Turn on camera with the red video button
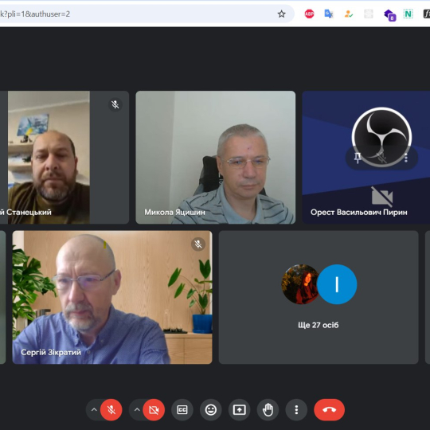 pos(154,410)
